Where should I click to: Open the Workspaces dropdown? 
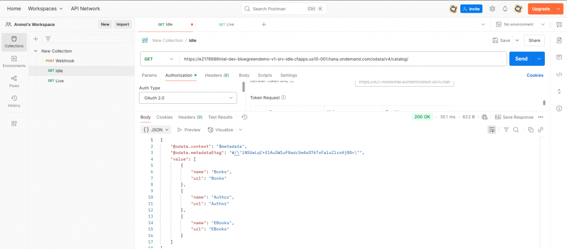[x=45, y=9]
